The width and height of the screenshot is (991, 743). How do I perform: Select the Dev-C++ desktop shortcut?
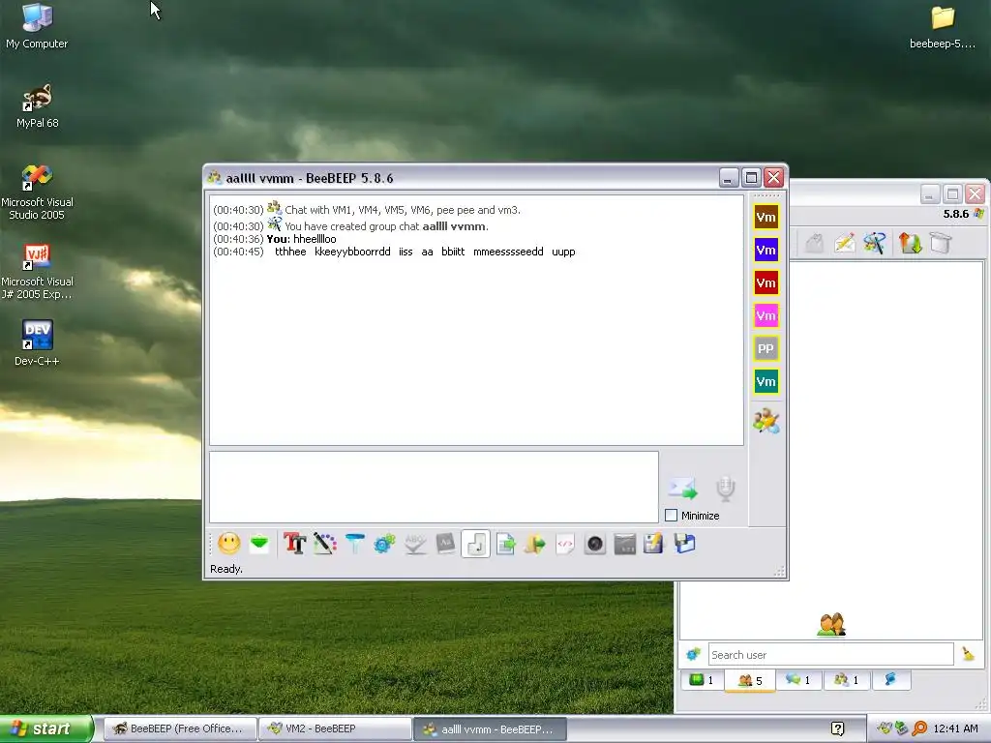pos(37,343)
